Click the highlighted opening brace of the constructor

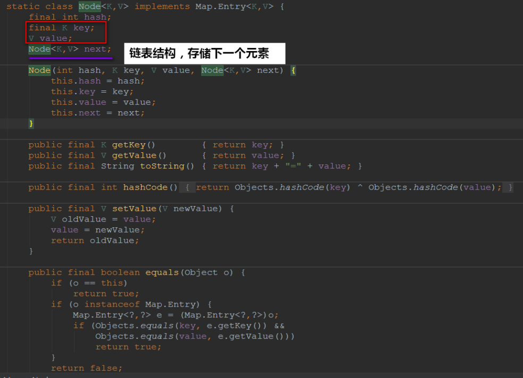[293, 70]
